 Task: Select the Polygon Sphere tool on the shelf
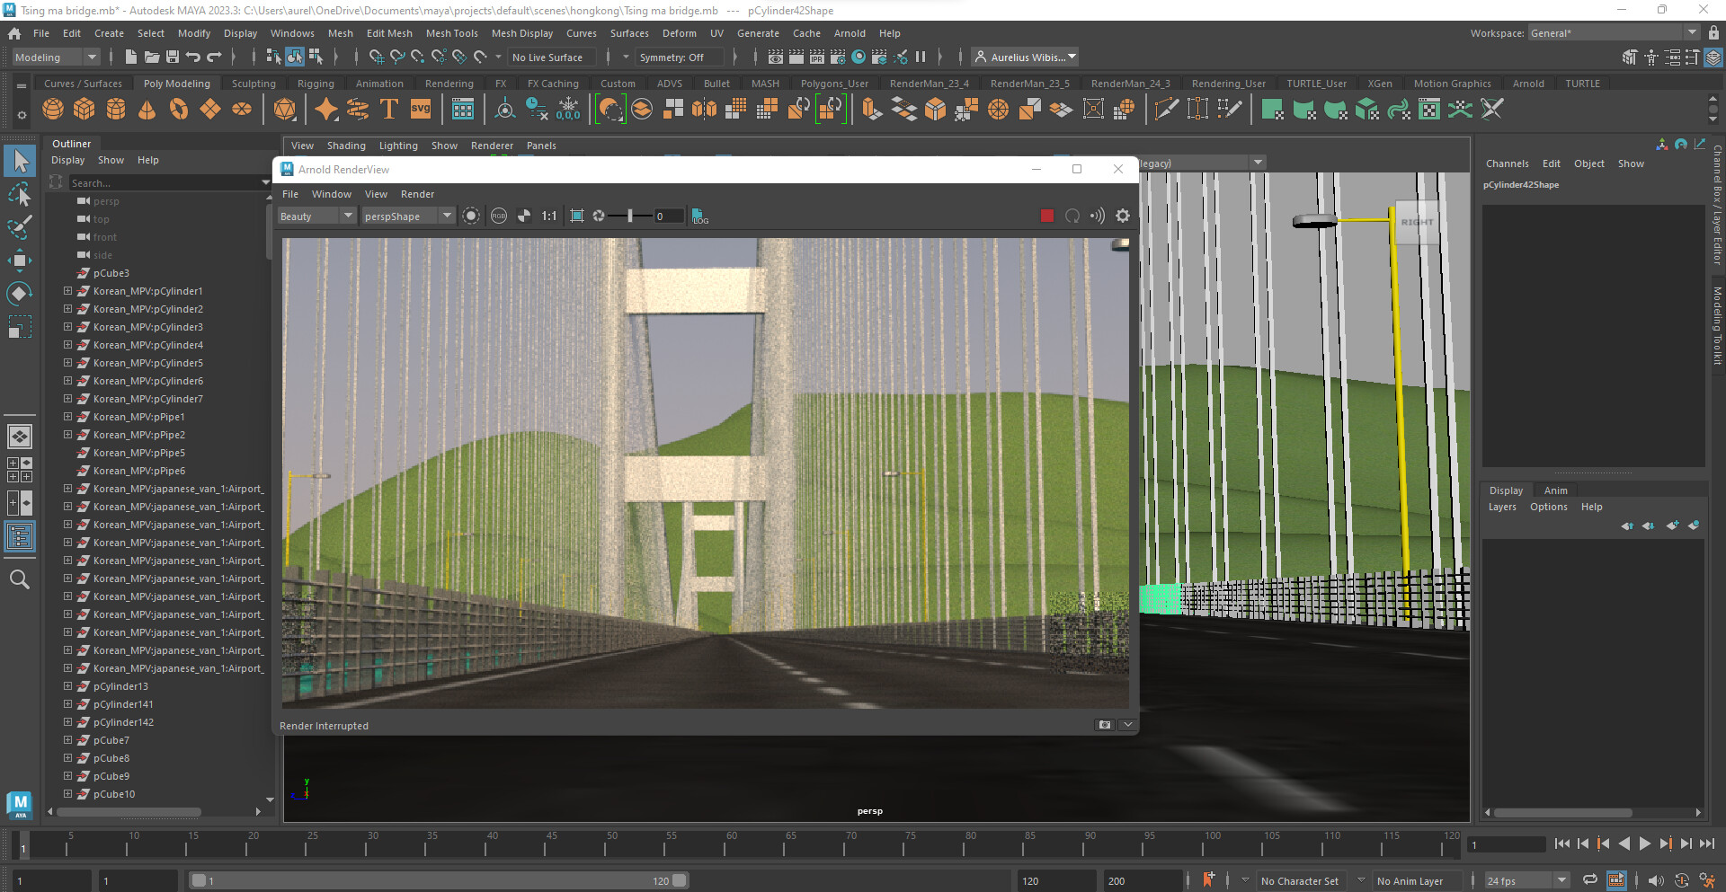coord(52,109)
